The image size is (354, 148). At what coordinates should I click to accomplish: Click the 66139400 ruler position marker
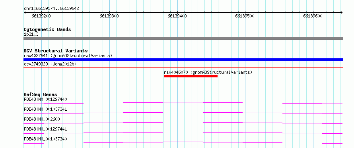pyautogui.click(x=177, y=16)
